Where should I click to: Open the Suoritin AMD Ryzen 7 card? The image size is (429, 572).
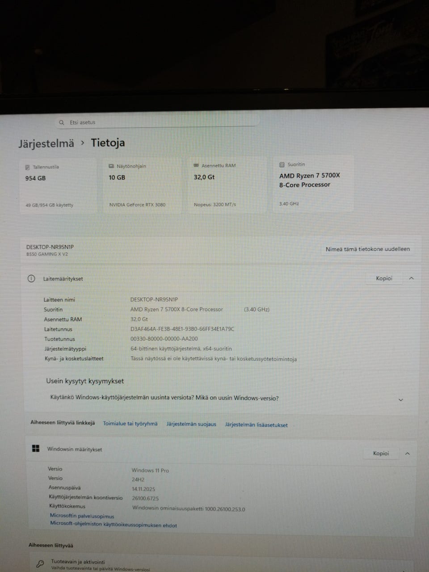313,183
